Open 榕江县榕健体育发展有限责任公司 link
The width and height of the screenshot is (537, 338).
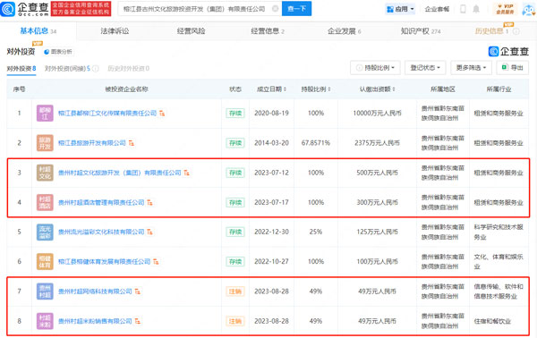[105, 262]
